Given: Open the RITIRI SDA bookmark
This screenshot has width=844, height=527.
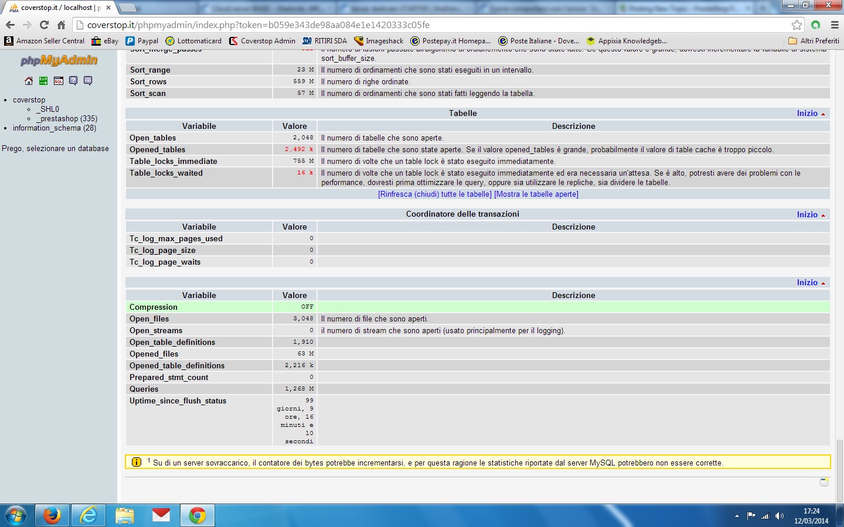Looking at the screenshot, I should 325,41.
